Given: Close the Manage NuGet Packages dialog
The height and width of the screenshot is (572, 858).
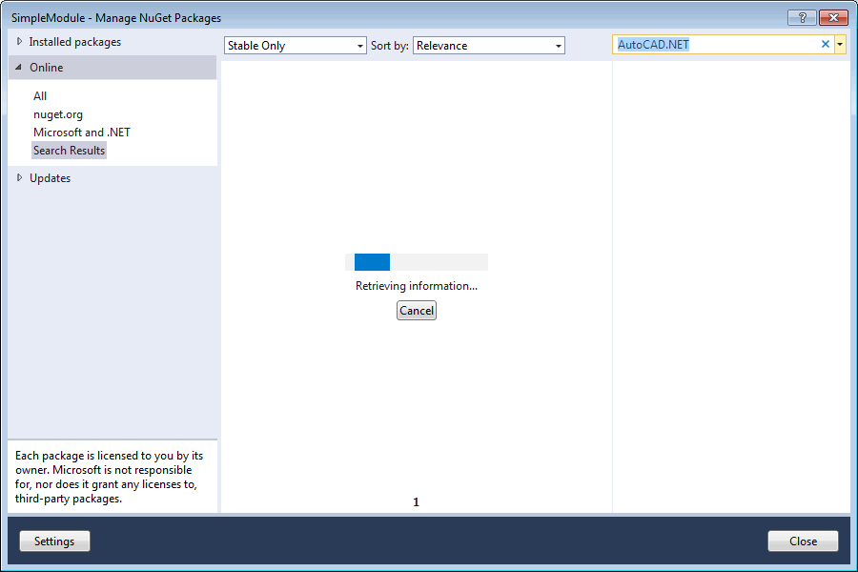Looking at the screenshot, I should [x=803, y=541].
